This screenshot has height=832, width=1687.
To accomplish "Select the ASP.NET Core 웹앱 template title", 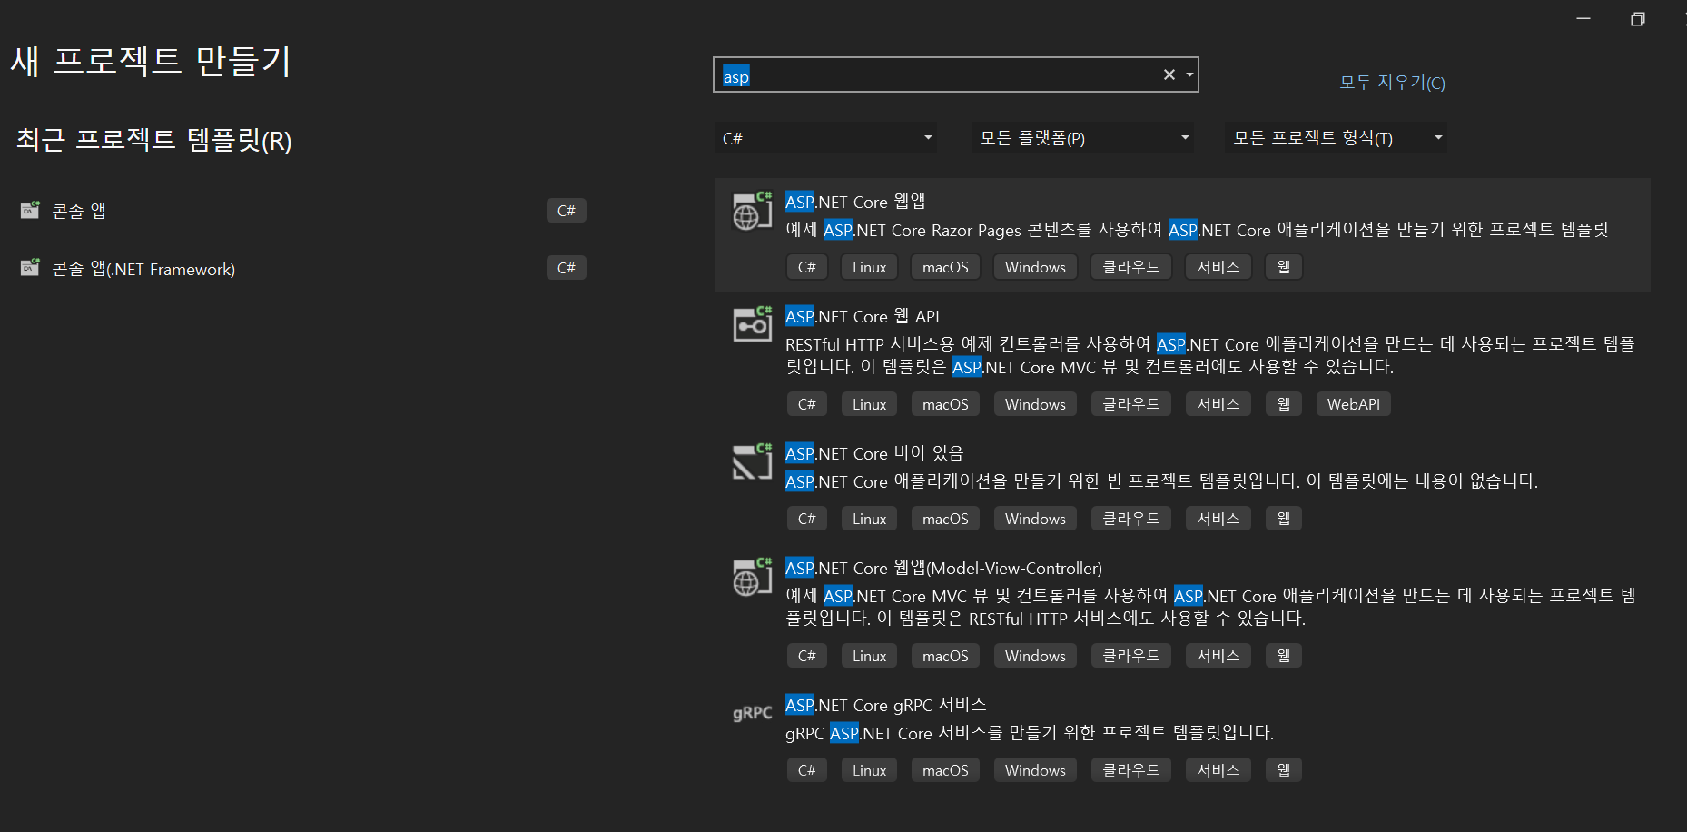I will tap(855, 202).
